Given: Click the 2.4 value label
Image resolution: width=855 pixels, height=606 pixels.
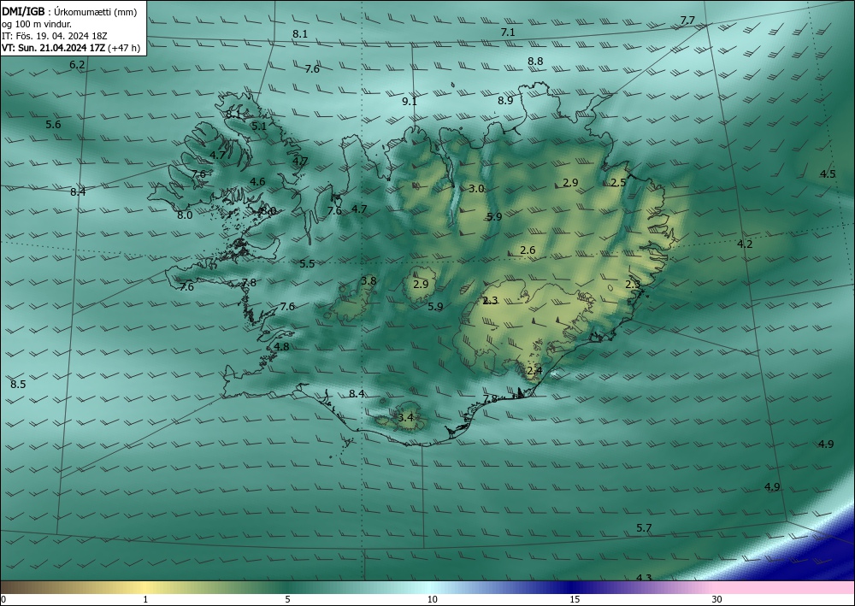Looking at the screenshot, I should click(535, 371).
